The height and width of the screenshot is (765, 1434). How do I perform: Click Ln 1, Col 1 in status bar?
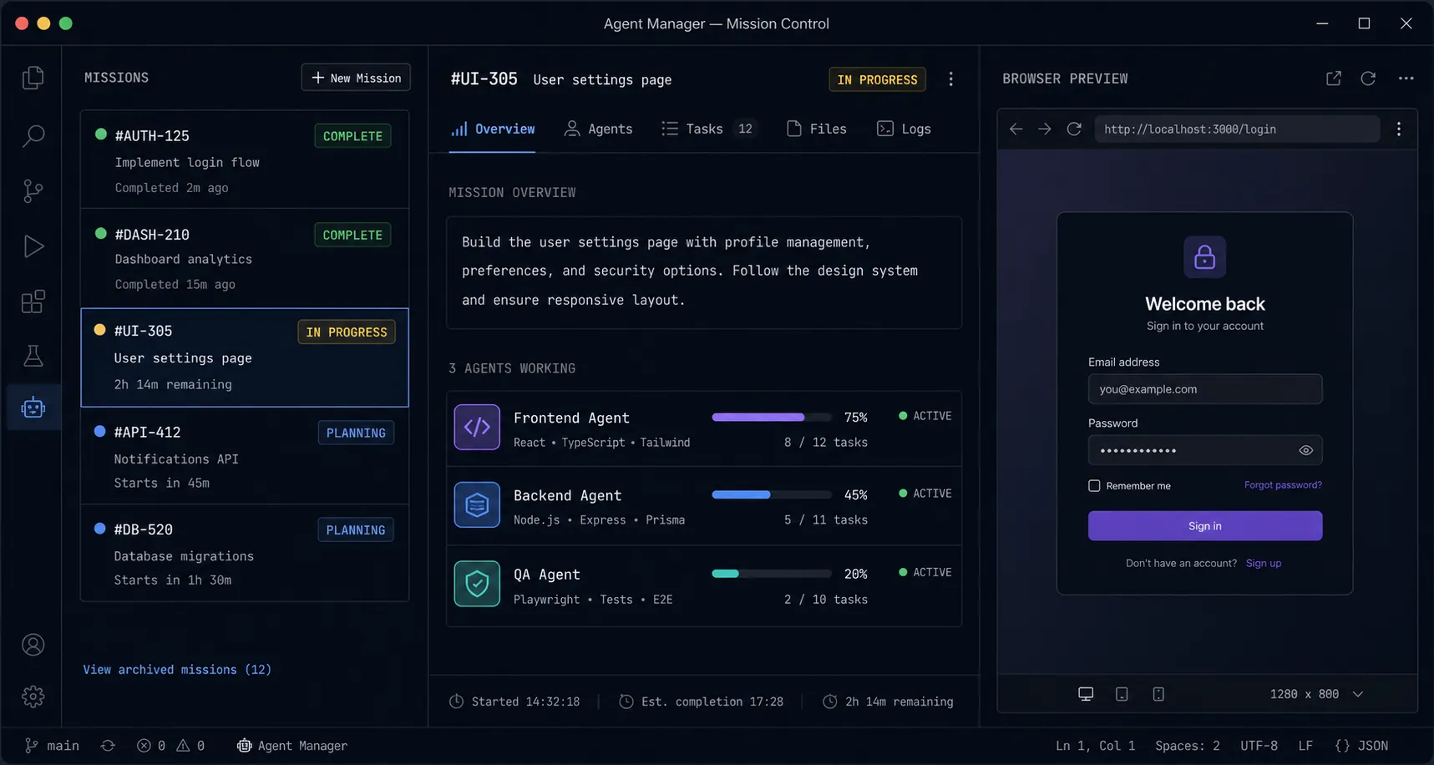pyautogui.click(x=1095, y=746)
